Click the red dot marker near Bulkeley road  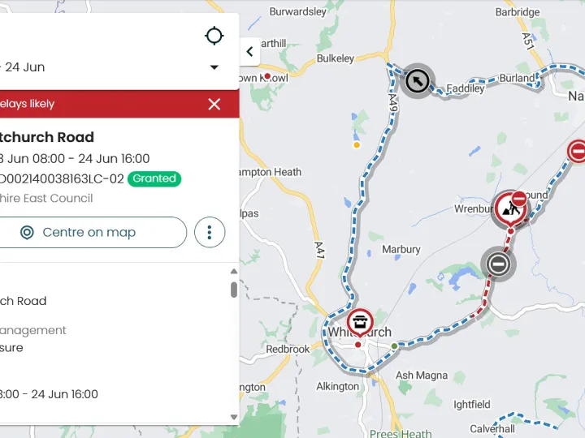(x=266, y=77)
